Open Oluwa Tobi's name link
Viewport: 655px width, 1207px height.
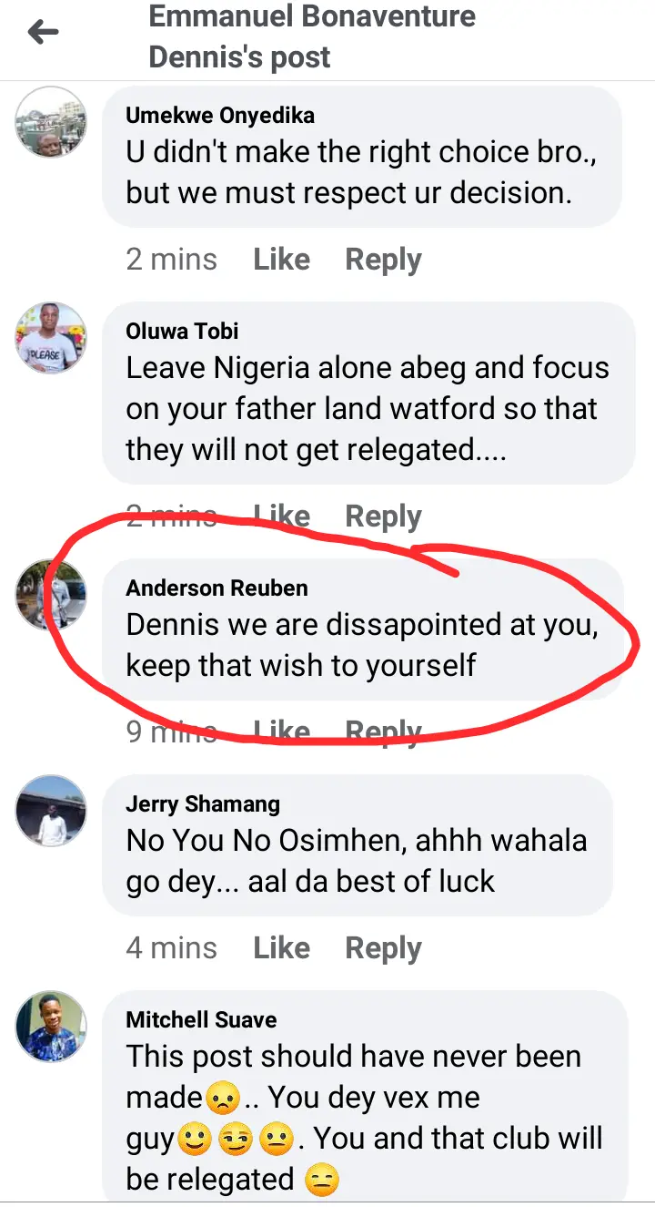coord(182,332)
